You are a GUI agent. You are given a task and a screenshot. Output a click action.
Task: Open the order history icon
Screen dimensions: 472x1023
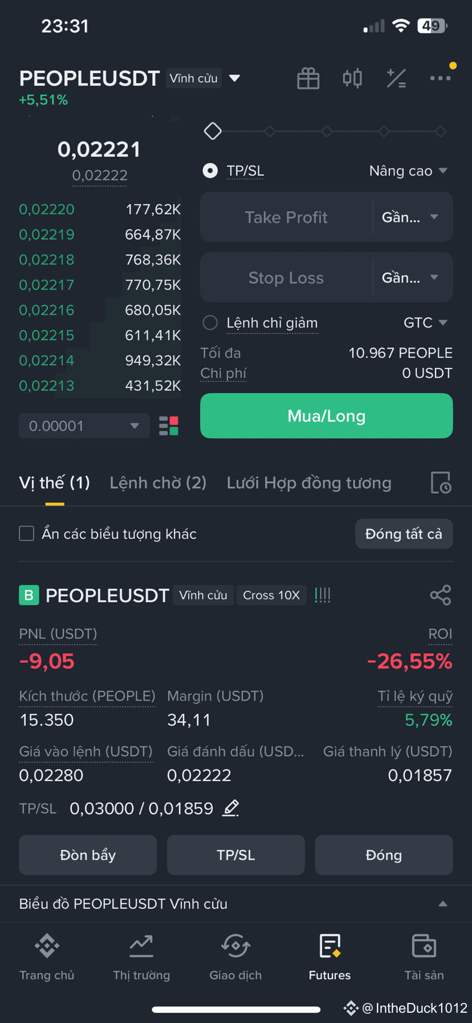click(x=441, y=483)
